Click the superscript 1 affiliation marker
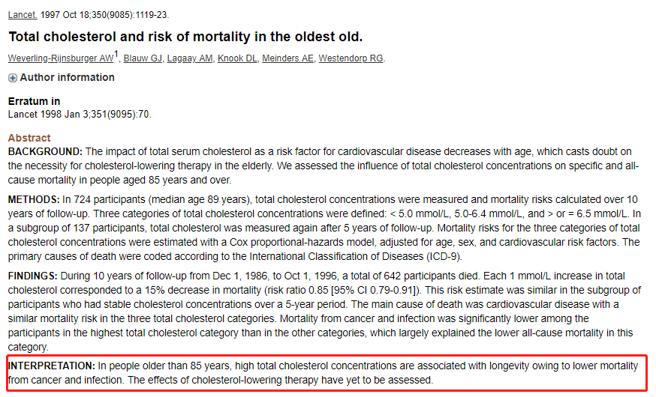The width and height of the screenshot is (656, 397). click(x=116, y=54)
